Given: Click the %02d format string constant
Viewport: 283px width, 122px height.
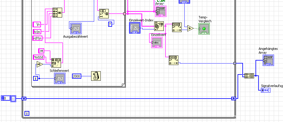Looking at the screenshot, I should [39, 57].
